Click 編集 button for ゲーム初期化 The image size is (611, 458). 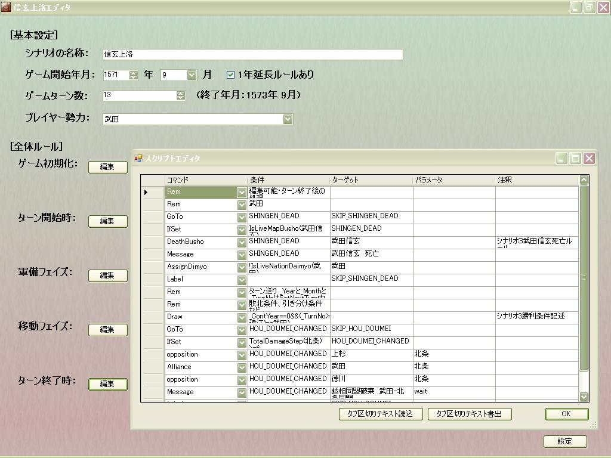click(108, 167)
